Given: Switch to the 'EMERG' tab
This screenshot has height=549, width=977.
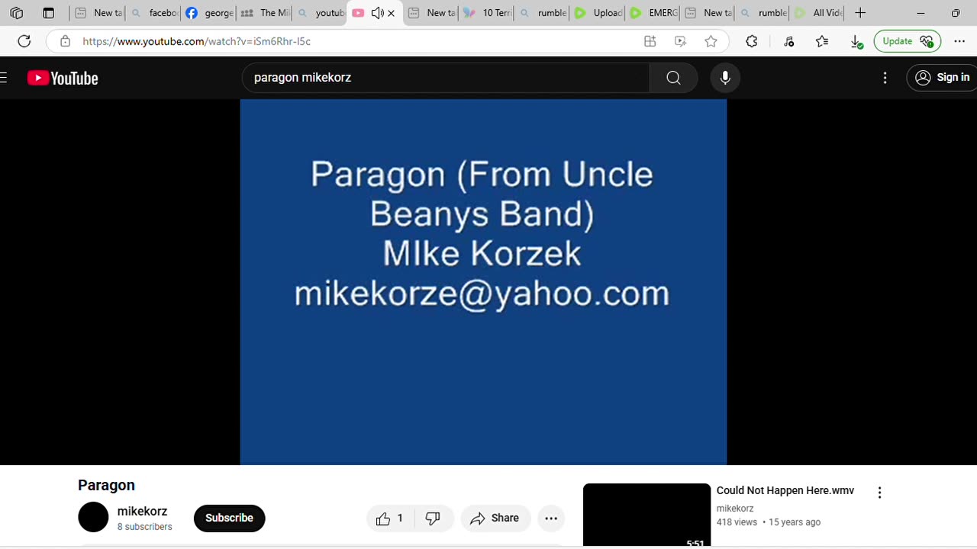Looking at the screenshot, I should [653, 13].
